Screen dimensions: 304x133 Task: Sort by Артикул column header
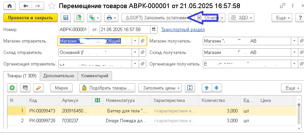[x=76, y=101]
